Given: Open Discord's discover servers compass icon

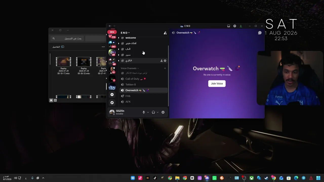Looking at the screenshot, I should pyautogui.click(x=112, y=103).
